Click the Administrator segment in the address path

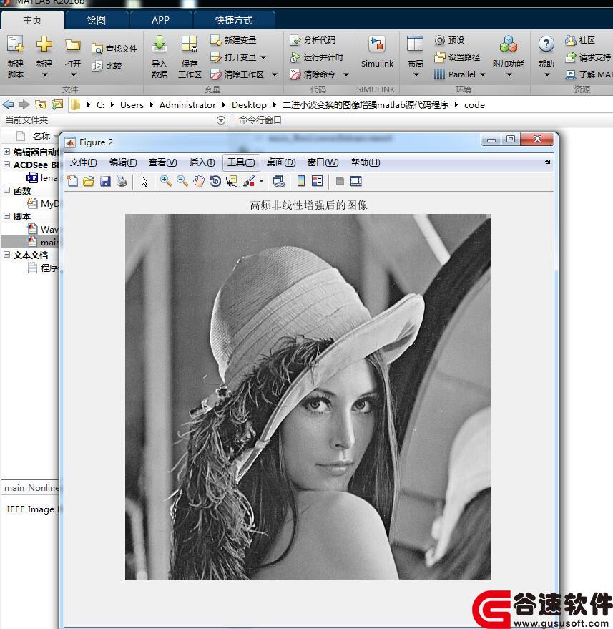coord(187,105)
